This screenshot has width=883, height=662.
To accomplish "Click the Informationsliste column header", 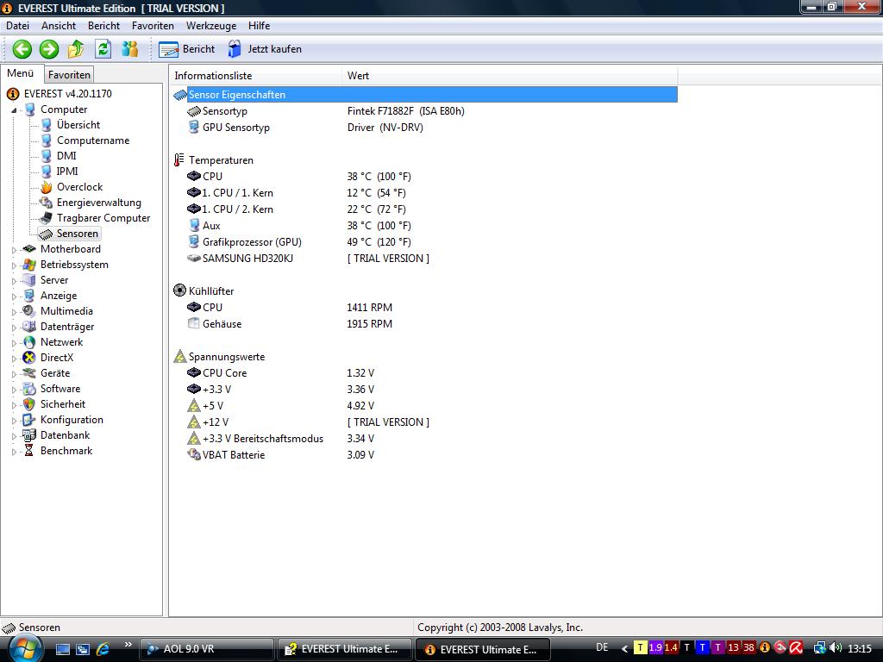I will (x=255, y=76).
